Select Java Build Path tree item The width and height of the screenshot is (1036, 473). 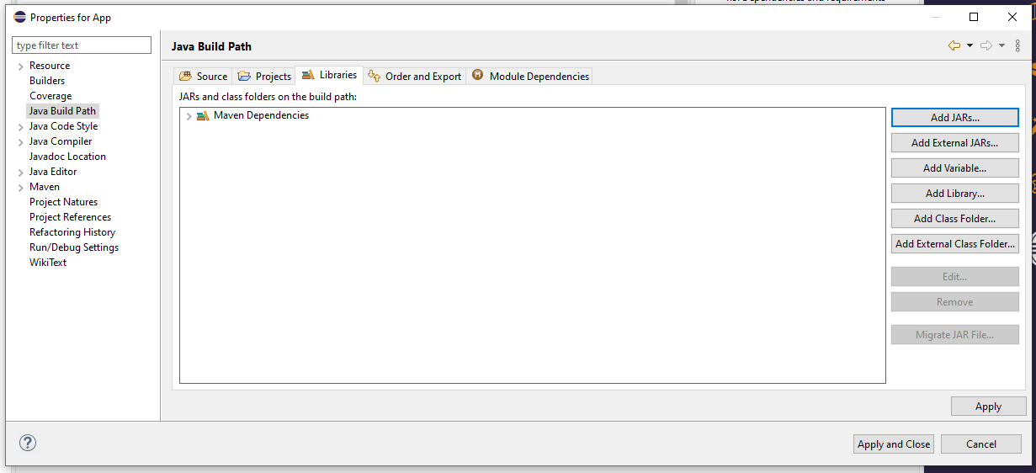62,111
